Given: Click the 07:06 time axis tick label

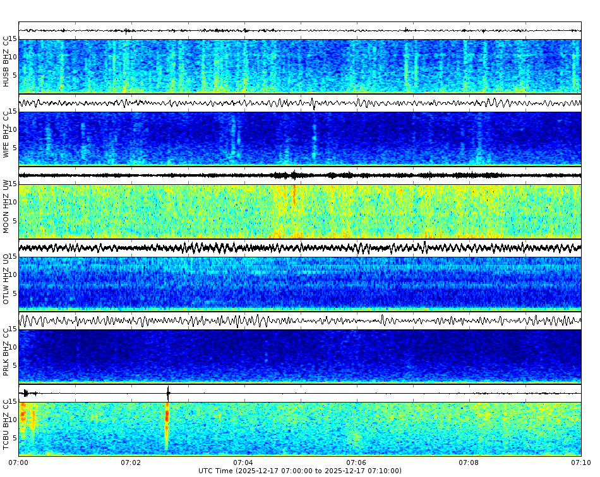Looking at the screenshot, I should 356,461.
